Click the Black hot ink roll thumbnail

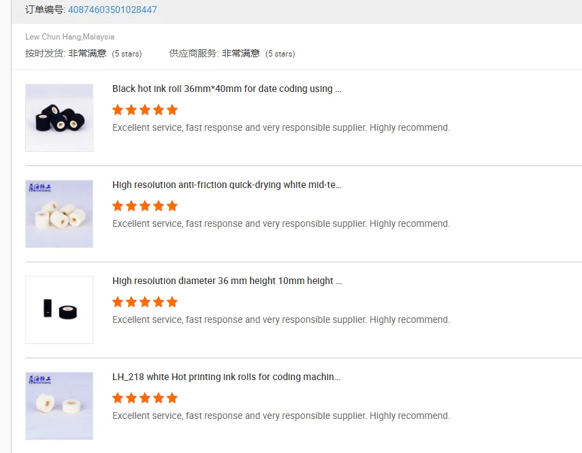tap(59, 118)
